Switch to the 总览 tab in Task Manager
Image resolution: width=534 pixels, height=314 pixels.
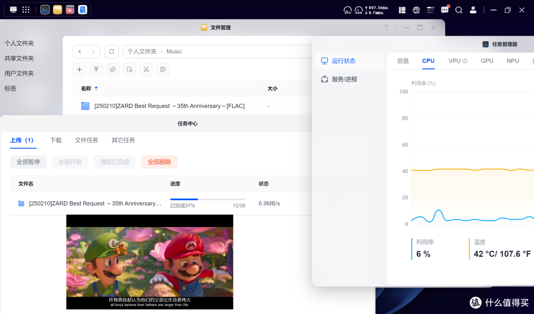coord(403,61)
